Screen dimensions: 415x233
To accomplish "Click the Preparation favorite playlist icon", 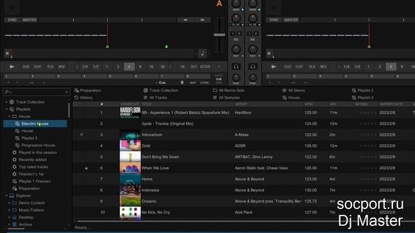I will (77, 91).
